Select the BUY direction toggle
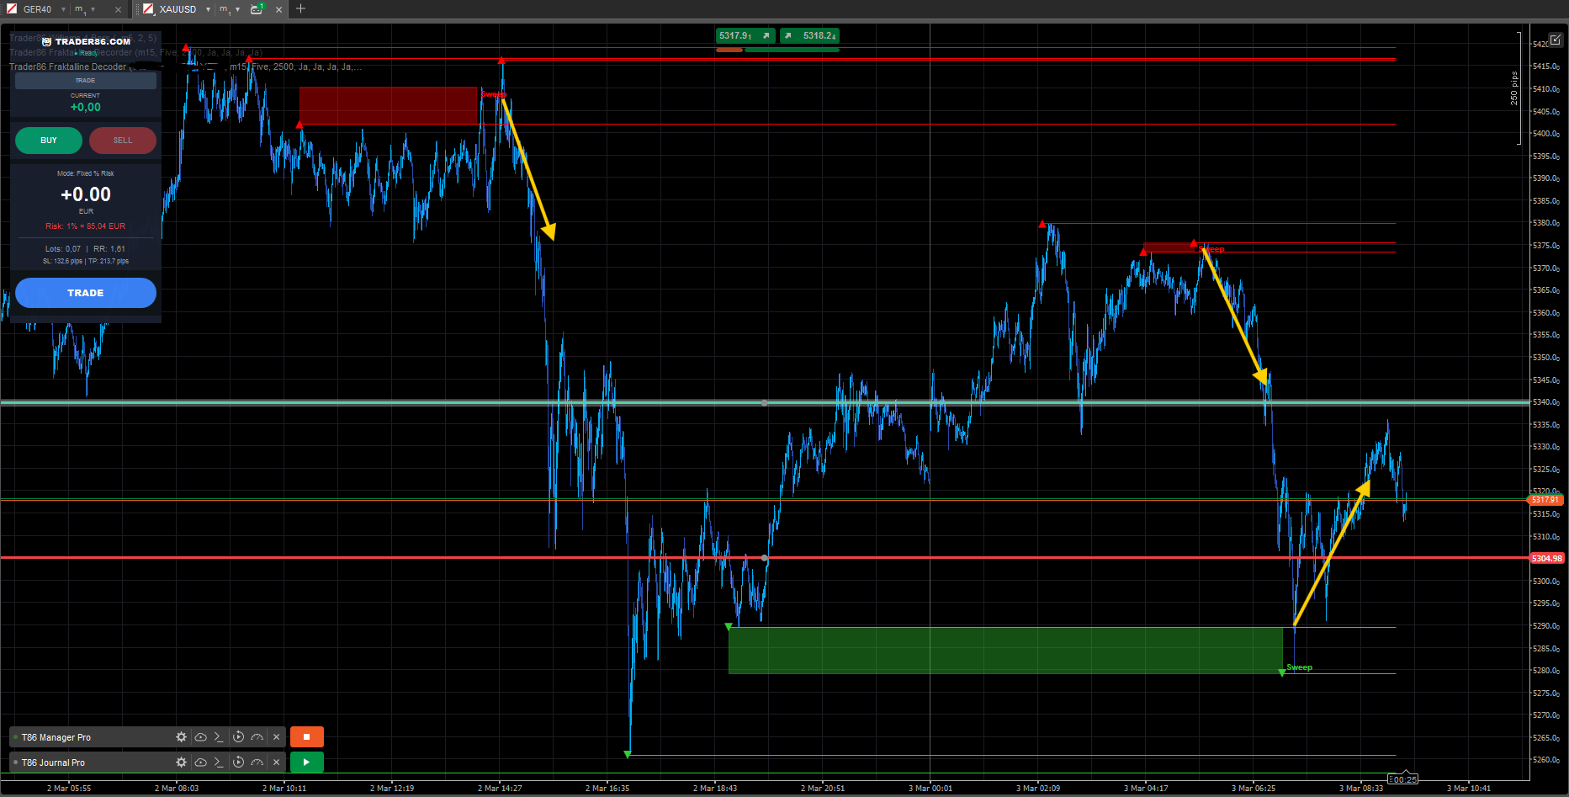1569x797 pixels. [49, 141]
